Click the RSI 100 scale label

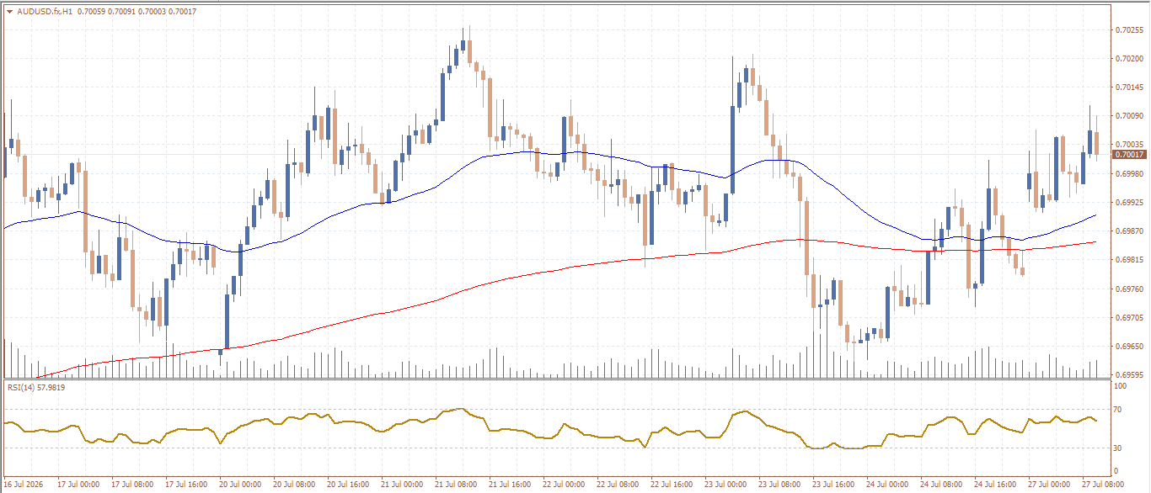coord(1121,385)
